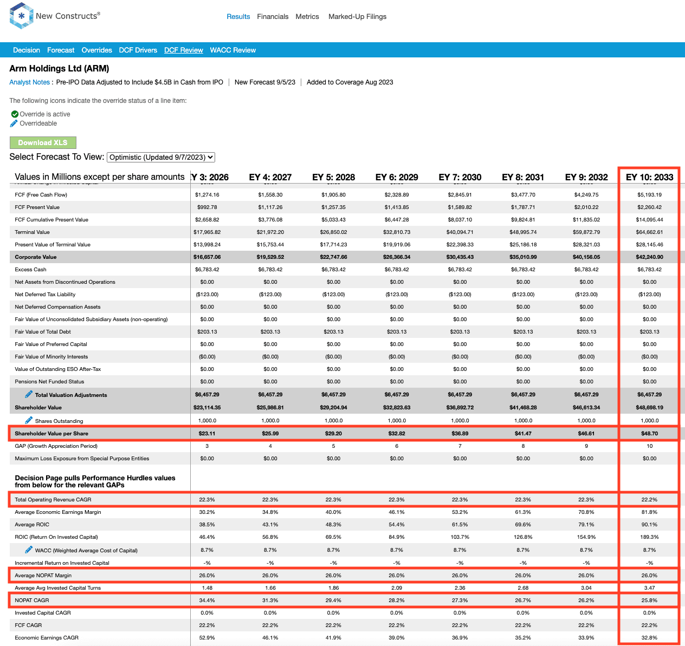Click Economic Earnings CAGR 52.9% cell

pyautogui.click(x=207, y=637)
